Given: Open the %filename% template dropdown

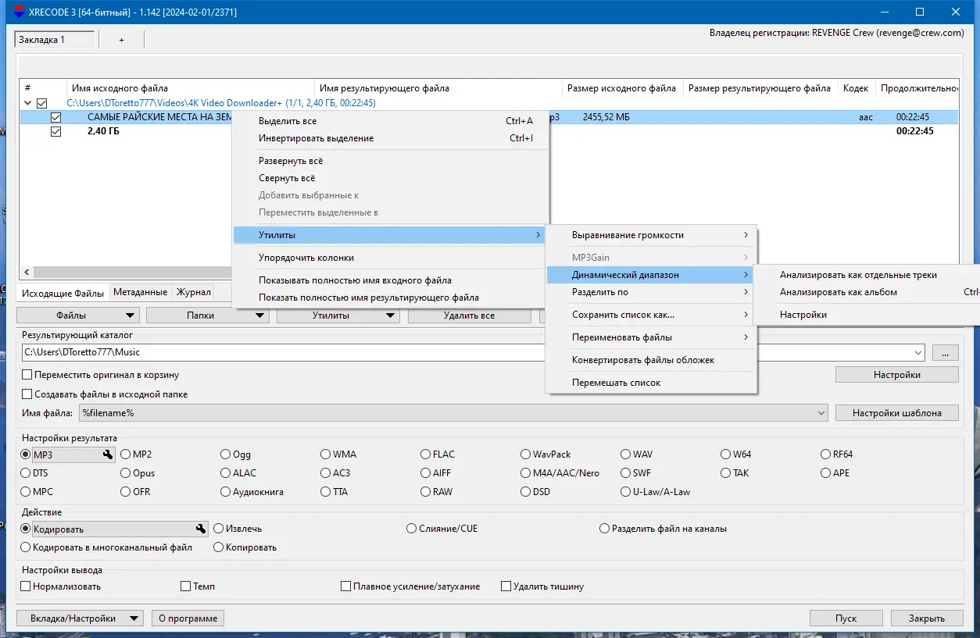Looking at the screenshot, I should tap(821, 412).
